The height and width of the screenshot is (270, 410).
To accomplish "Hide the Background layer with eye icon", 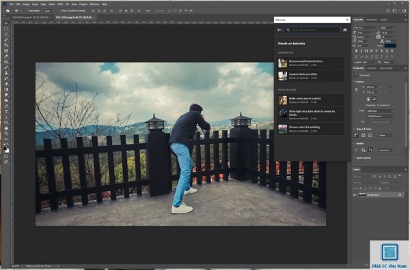I will click(x=355, y=195).
